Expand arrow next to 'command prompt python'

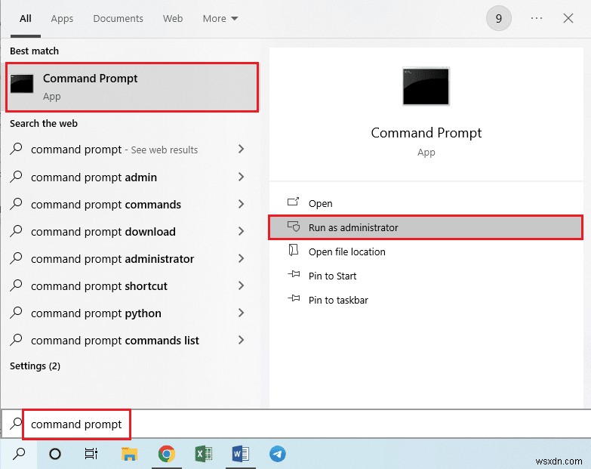click(x=242, y=313)
